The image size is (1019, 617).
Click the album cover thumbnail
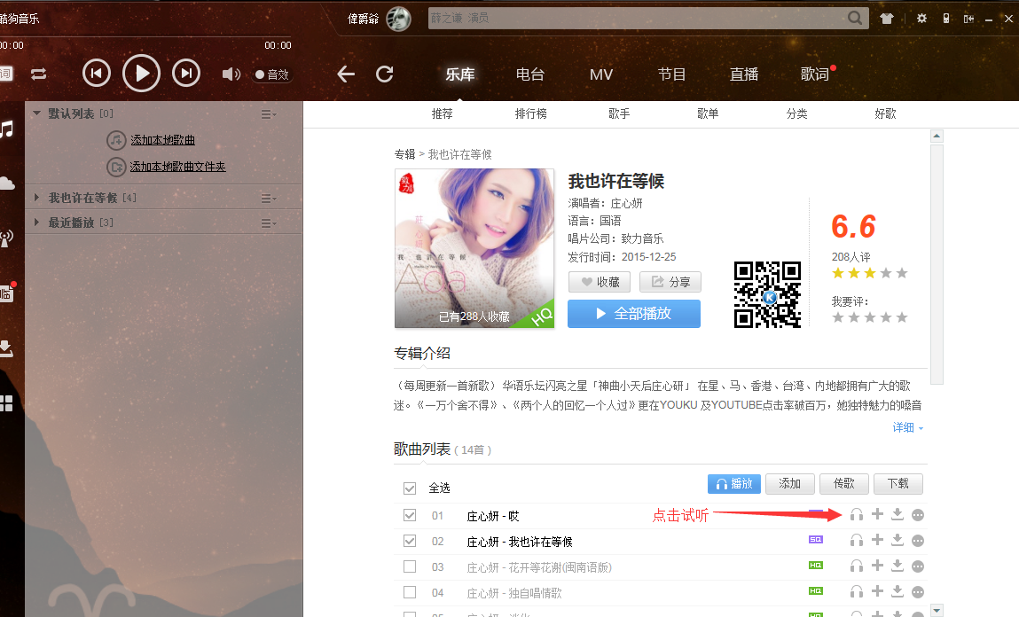point(474,248)
